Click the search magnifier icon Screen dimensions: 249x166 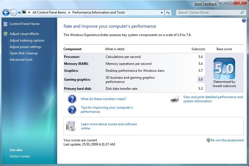242,12
